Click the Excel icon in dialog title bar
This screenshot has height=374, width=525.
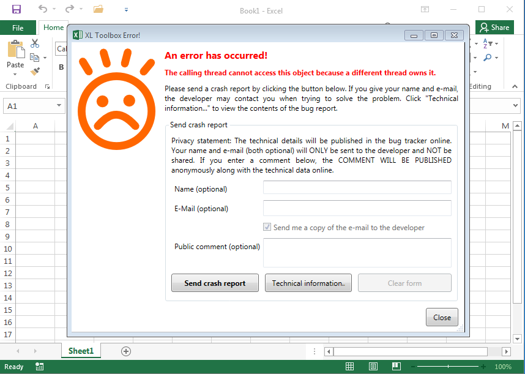tap(77, 35)
